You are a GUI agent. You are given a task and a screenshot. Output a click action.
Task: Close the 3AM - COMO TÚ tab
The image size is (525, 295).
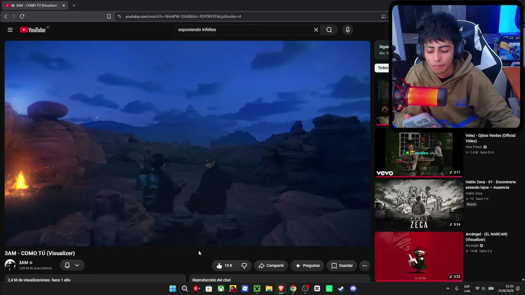coord(64,5)
